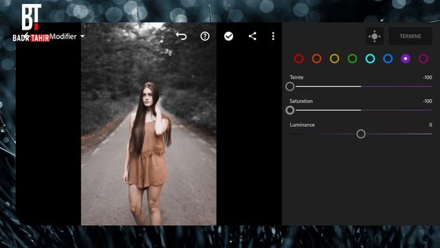
Task: Select the purple color channel
Action: [x=406, y=59]
